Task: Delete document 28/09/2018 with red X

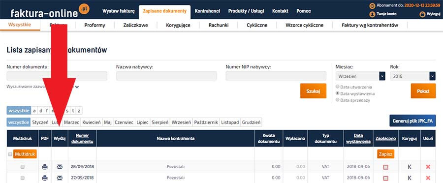Action: tap(428, 167)
